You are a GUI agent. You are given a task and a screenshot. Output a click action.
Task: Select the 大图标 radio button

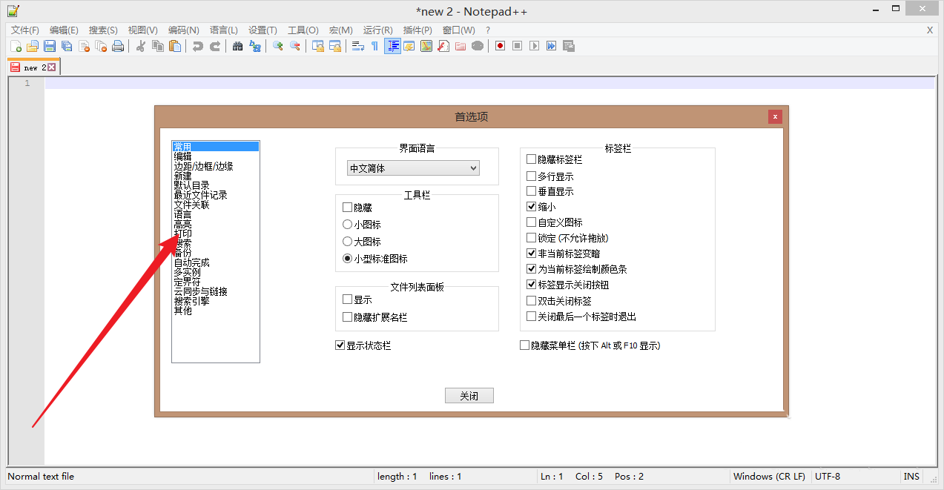tap(347, 241)
